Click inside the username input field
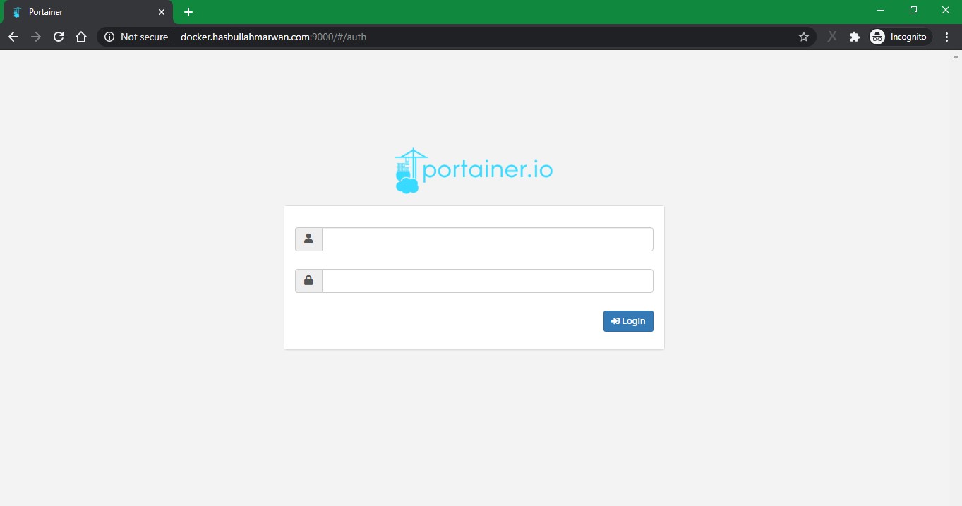This screenshot has height=506, width=962. (x=487, y=239)
